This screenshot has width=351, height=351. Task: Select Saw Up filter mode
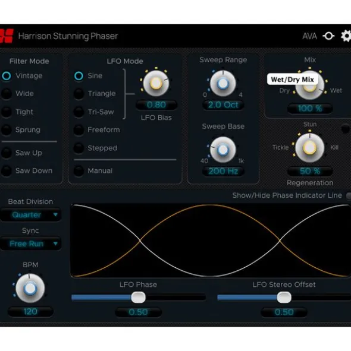point(7,153)
